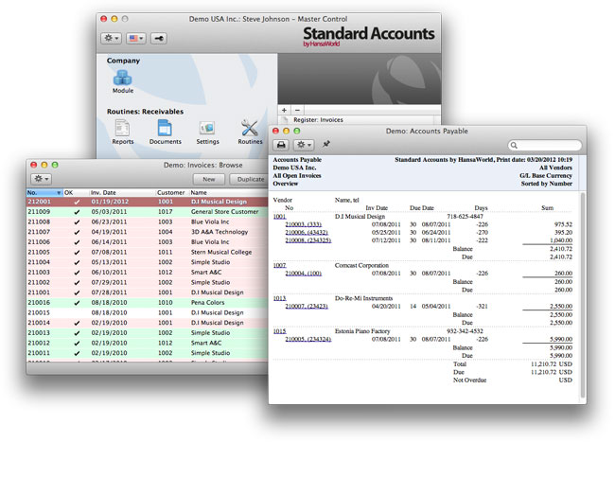
Task: Open vendor 1007 Comcast link
Action: [279, 265]
